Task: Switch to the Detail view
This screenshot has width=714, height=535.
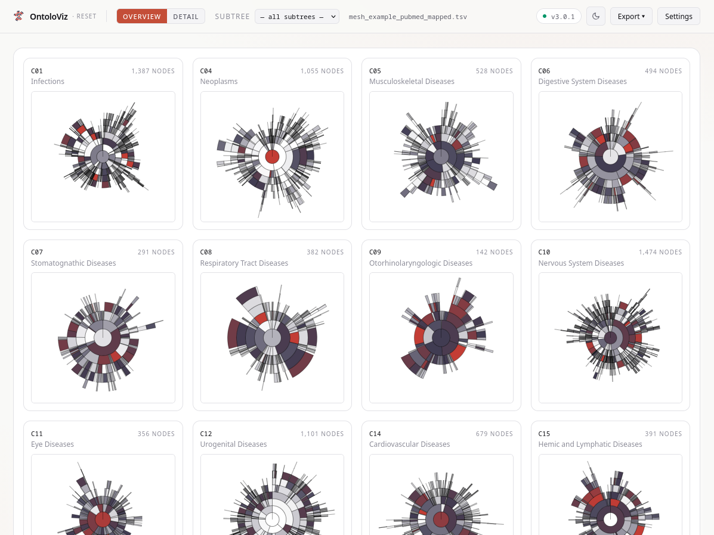Action: [186, 16]
